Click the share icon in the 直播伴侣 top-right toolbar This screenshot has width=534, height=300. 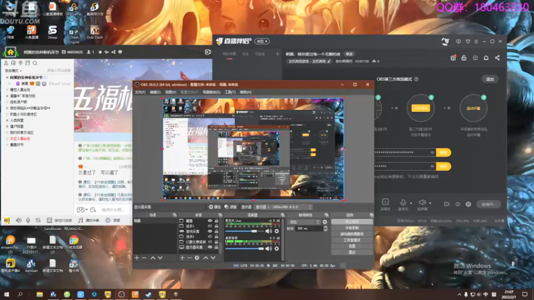[x=497, y=58]
